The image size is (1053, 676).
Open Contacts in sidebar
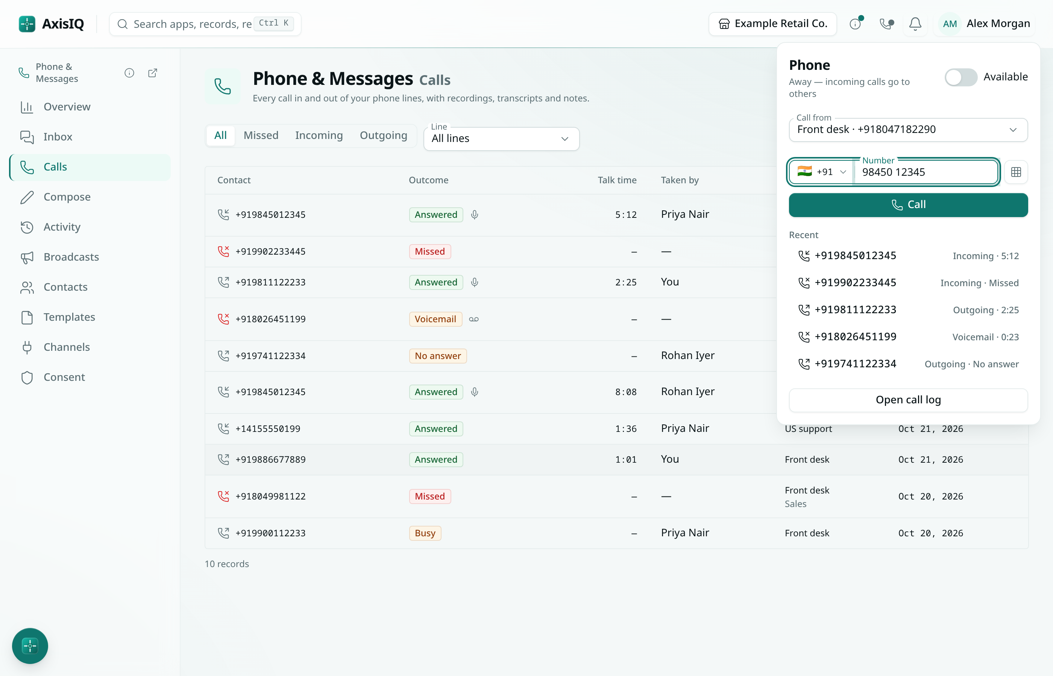coord(90,287)
